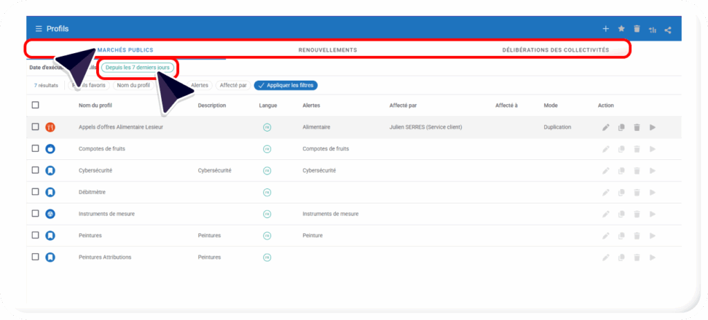The width and height of the screenshot is (708, 320).
Task: Tick the checkbox for Compotes de fruits
Action: [35, 148]
